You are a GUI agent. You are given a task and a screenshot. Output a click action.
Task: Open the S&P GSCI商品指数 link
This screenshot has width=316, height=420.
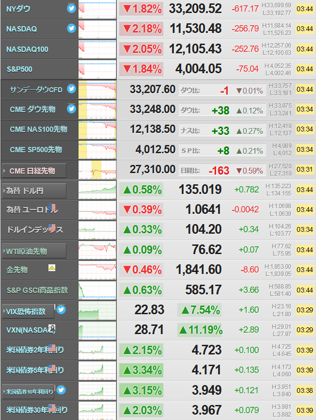click(x=37, y=290)
